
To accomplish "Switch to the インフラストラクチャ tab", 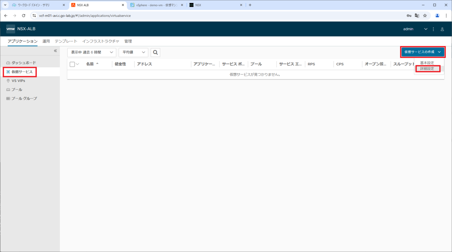I will pyautogui.click(x=101, y=41).
